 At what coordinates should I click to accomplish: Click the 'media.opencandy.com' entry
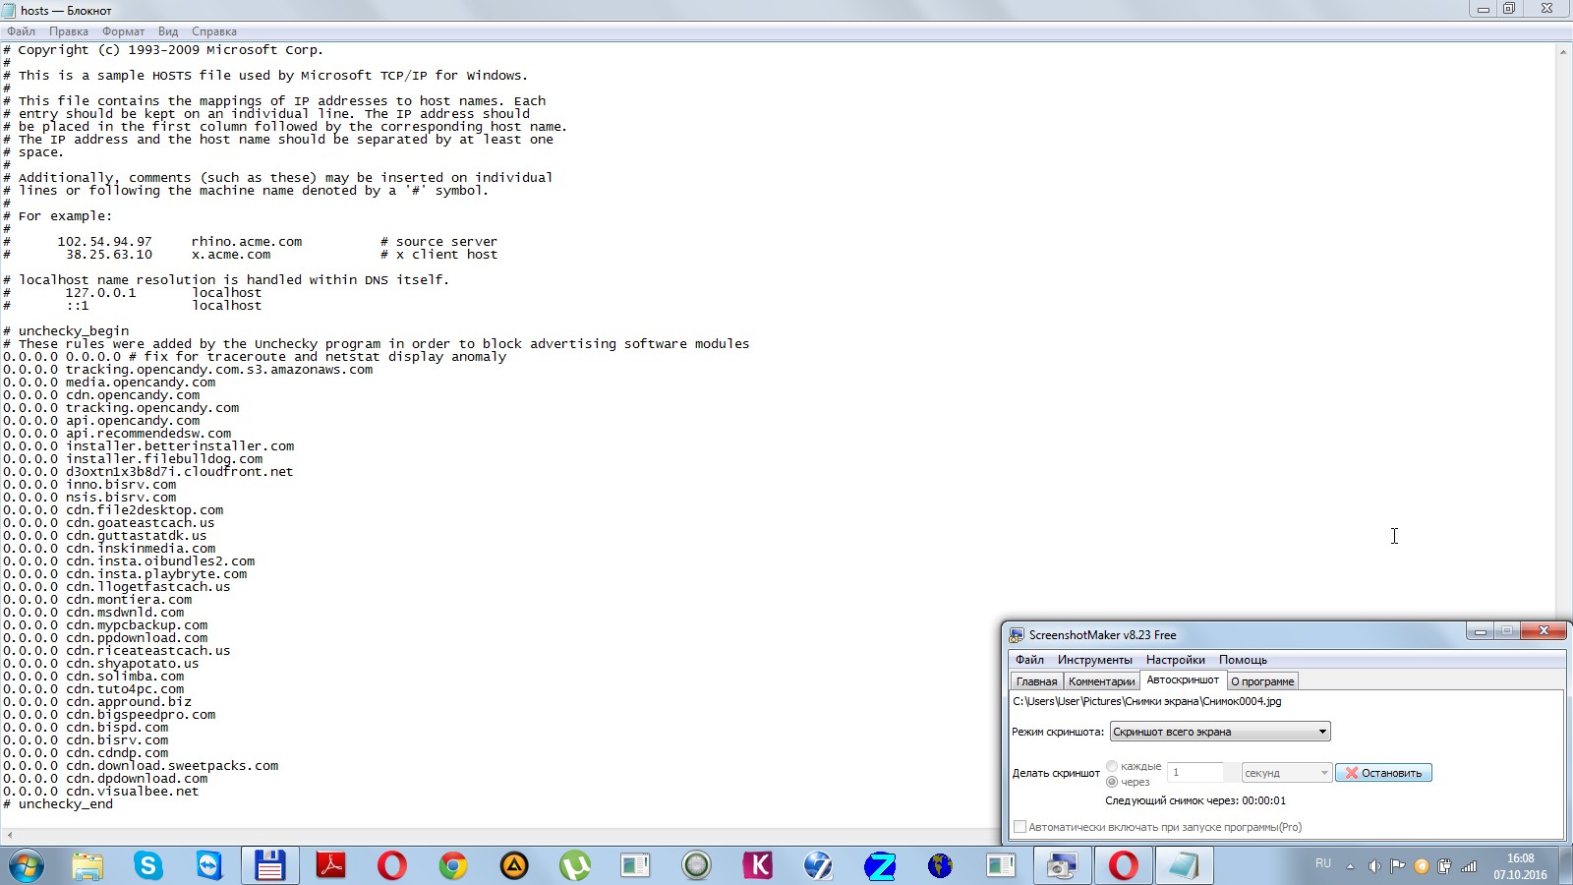(x=141, y=383)
